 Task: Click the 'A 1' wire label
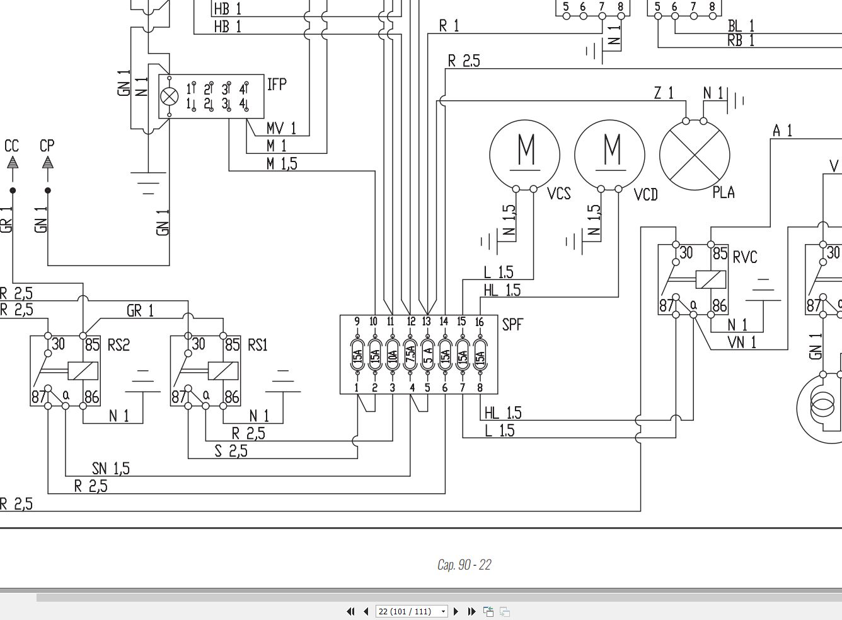point(782,131)
